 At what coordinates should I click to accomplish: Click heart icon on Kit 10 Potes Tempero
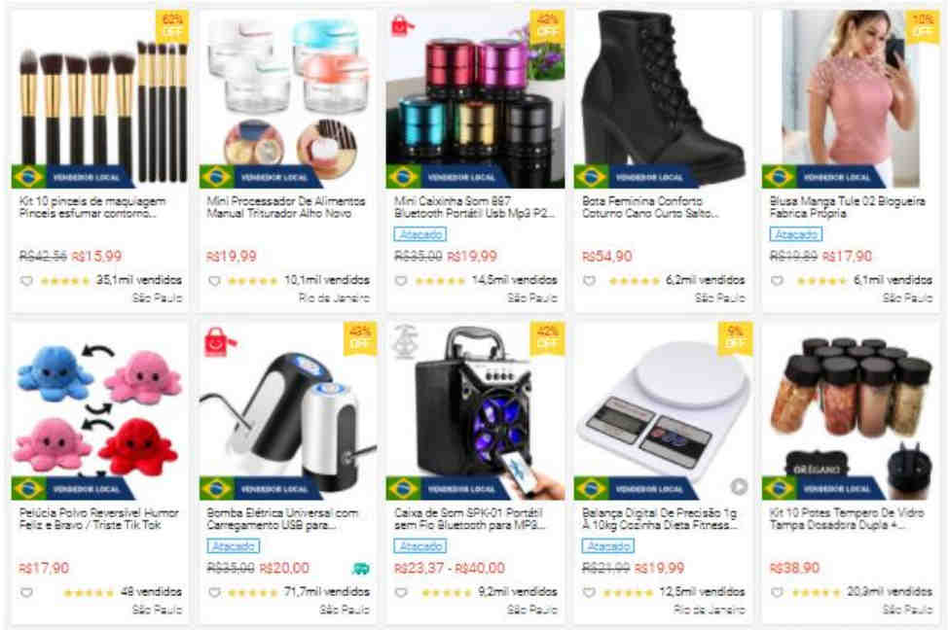[x=777, y=592]
